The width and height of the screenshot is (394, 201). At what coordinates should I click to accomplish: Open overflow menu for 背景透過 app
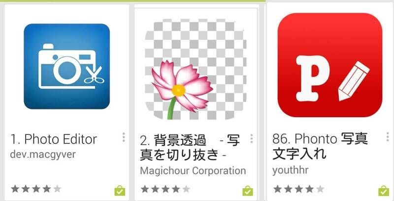click(252, 139)
